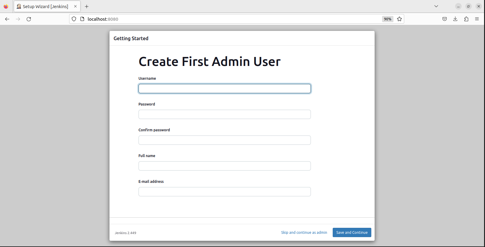Open the Extensions puzzle icon
Screen dimensions: 485x247
[x=466, y=19]
